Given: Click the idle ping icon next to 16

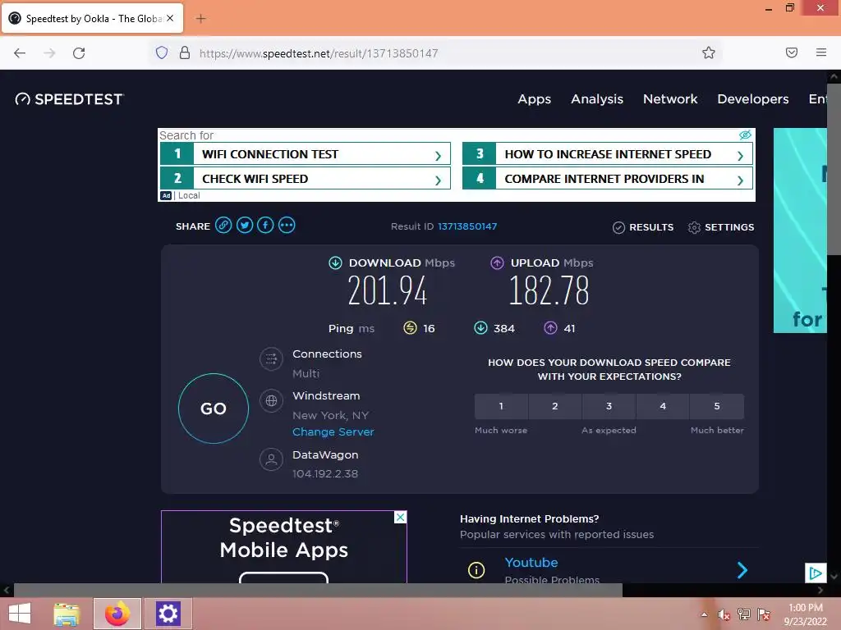Looking at the screenshot, I should point(410,328).
